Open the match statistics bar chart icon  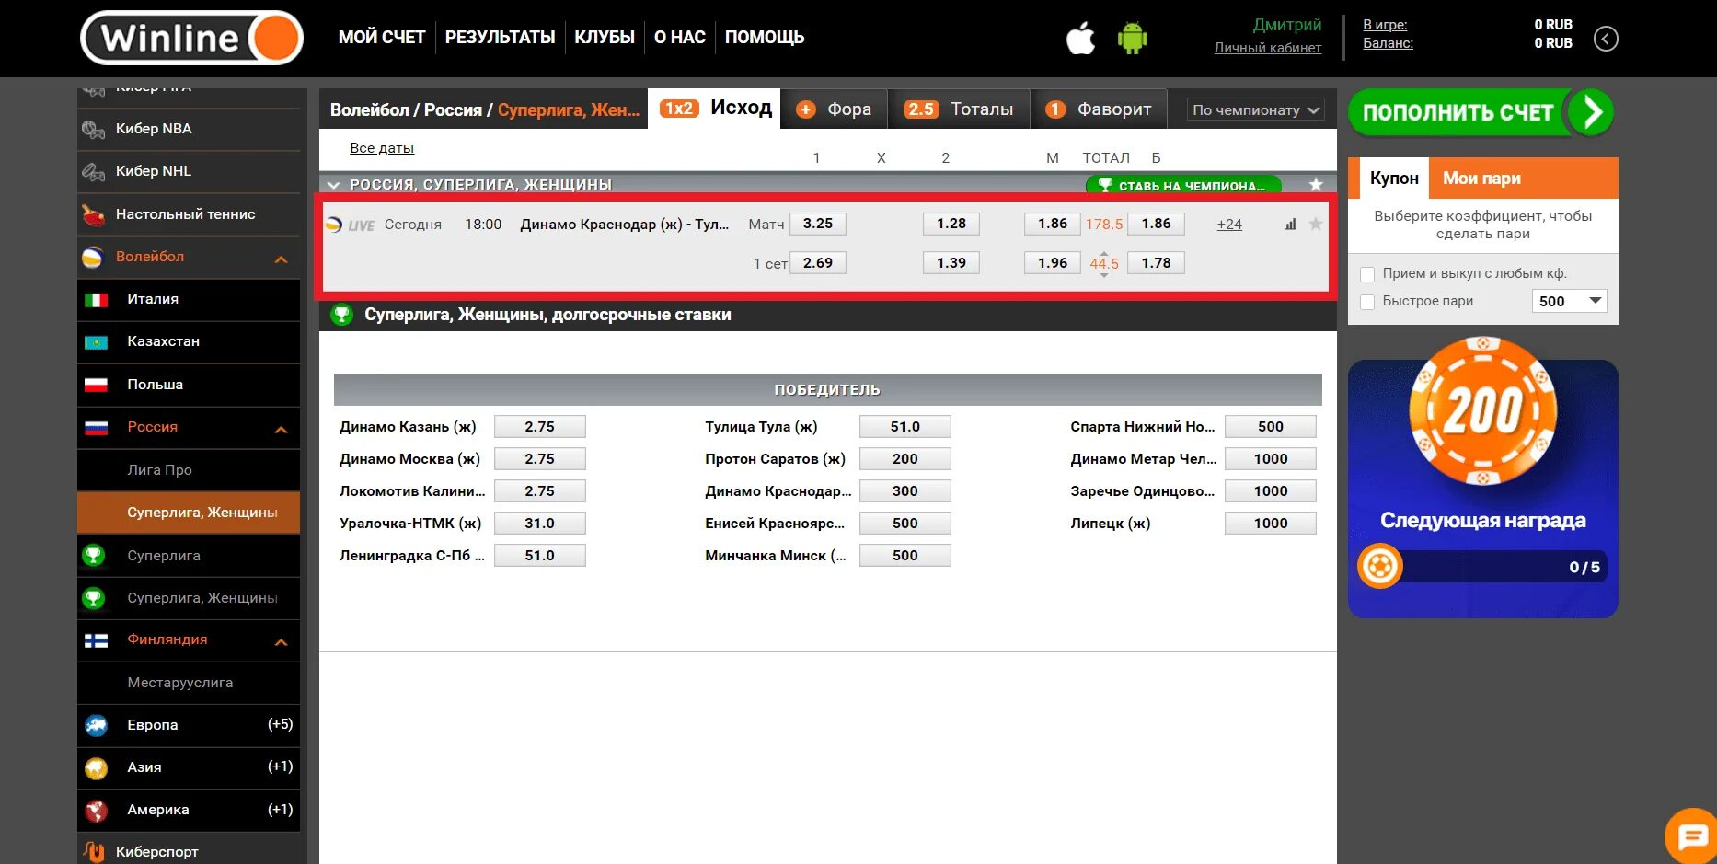(1291, 224)
